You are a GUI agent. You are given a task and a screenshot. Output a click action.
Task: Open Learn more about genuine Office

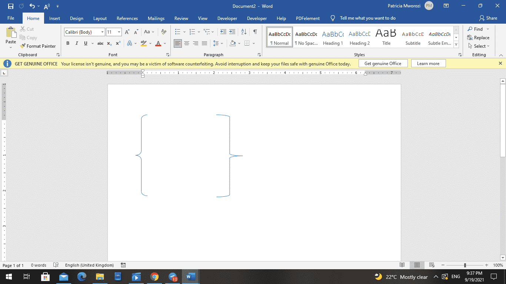pos(428,63)
